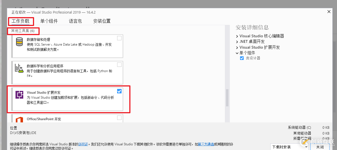Select the 数据科学和分析应用程序 workload title
Image resolution: width=337 pixels, height=150 pixels.
(x=45, y=66)
